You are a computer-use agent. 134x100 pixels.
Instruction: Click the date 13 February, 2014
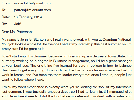(x=28, y=17)
